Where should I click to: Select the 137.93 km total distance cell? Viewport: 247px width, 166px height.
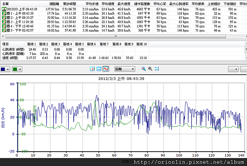52,9
